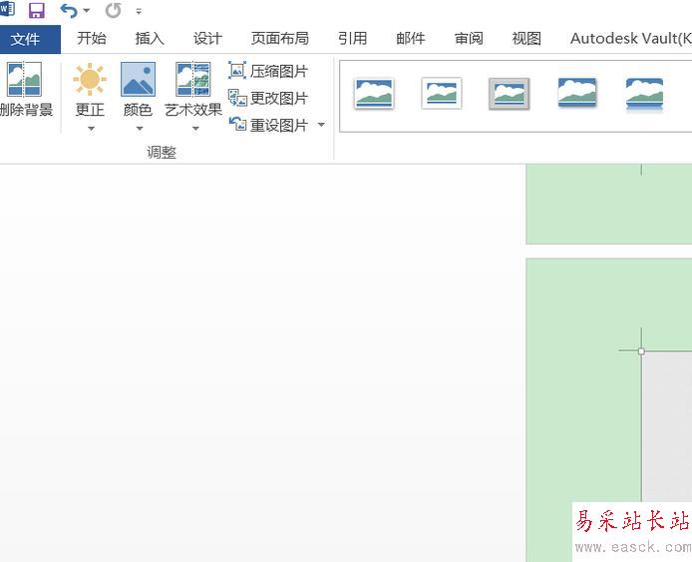Click the Save icon in quick access toolbar
Screen dimensions: 692x562
[37, 10]
